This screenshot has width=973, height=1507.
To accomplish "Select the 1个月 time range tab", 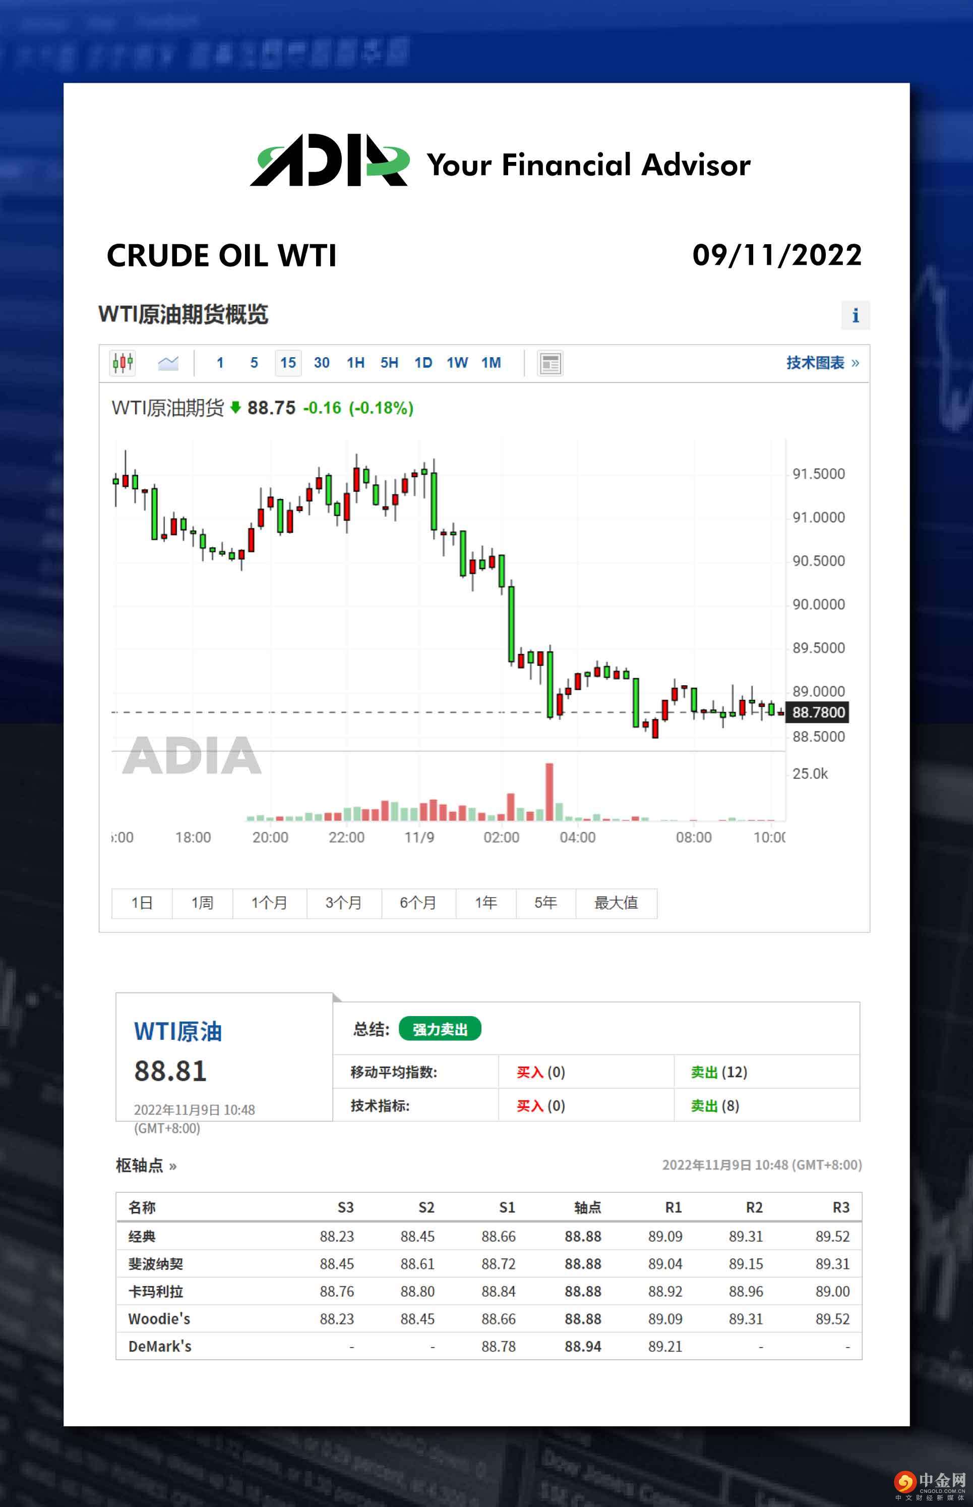I will click(269, 903).
